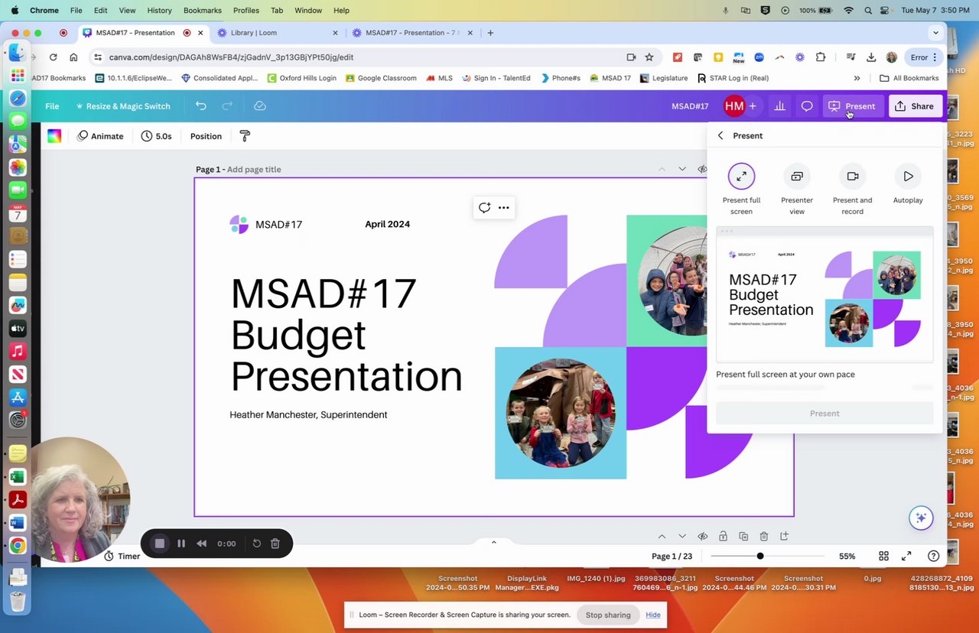Expand the page list with center chevron

pos(493,542)
